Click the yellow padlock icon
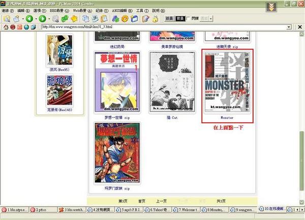This screenshot has height=220, width=305. click(x=155, y=19)
